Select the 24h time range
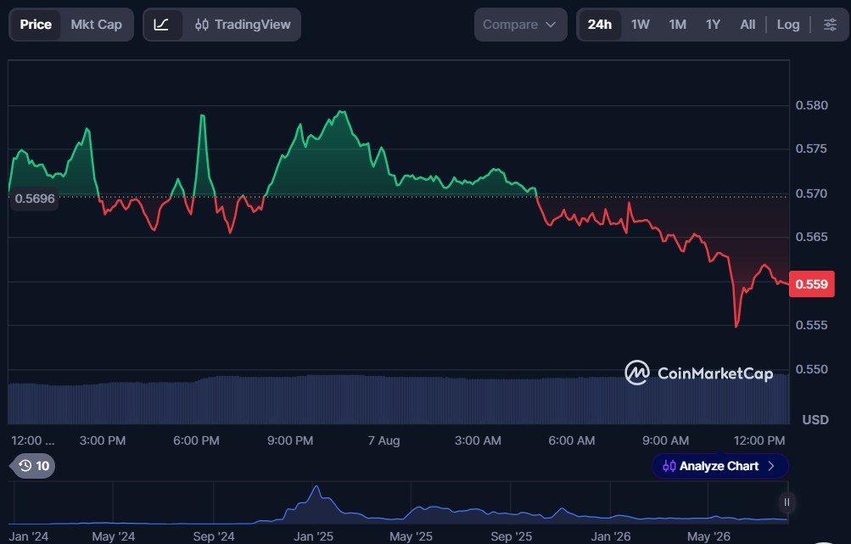Viewport: 851px width, 544px height. [599, 25]
